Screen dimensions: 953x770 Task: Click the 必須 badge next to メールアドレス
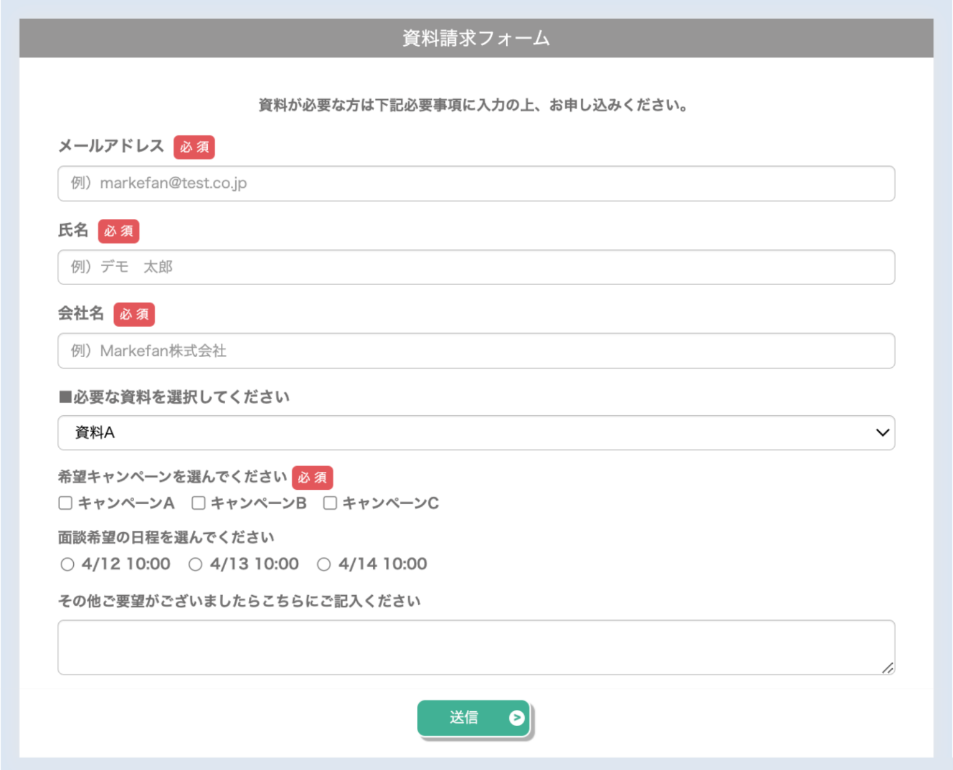(194, 148)
